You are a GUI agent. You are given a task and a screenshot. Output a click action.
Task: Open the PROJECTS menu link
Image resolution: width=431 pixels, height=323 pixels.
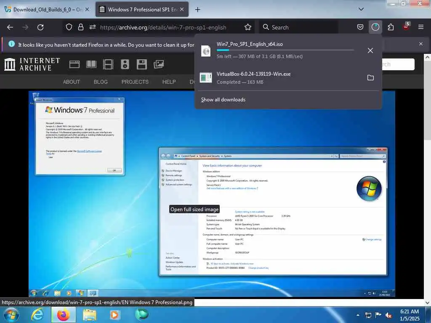(x=135, y=82)
